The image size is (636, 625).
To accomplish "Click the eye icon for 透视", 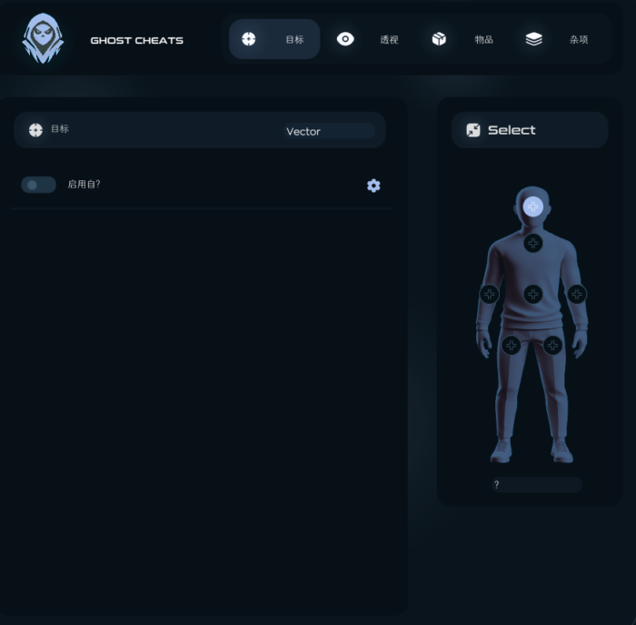I will tap(345, 39).
